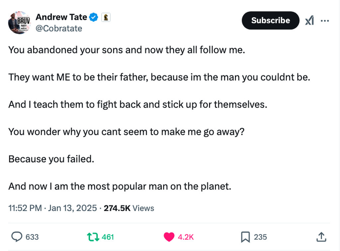Click the bookmark icon

tap(245, 237)
